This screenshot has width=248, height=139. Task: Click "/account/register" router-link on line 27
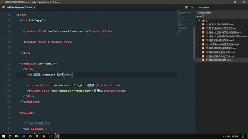(x=76, y=91)
